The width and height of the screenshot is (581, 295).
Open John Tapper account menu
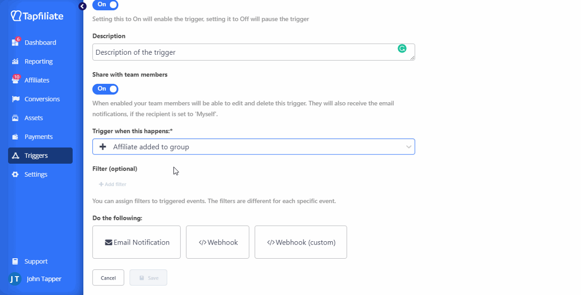pos(36,279)
